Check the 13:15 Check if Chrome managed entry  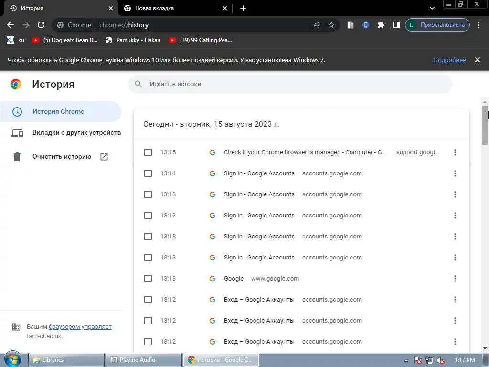point(148,152)
